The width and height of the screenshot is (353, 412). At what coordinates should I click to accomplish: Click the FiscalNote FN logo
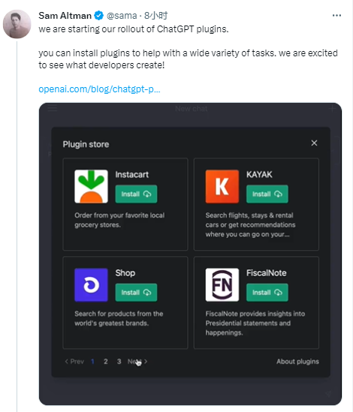click(x=222, y=284)
